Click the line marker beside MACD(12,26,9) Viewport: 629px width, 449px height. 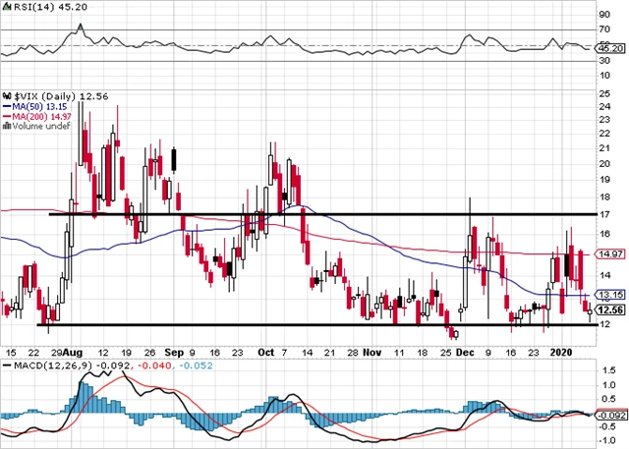pos(6,366)
